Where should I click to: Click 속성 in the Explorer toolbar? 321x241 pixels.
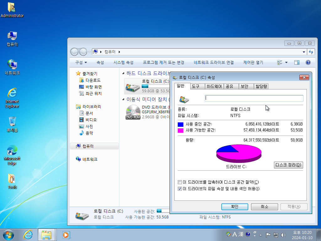100,62
